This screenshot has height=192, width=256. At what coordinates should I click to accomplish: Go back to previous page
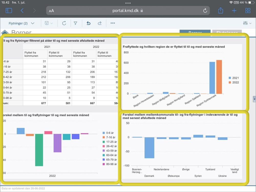(22, 10)
